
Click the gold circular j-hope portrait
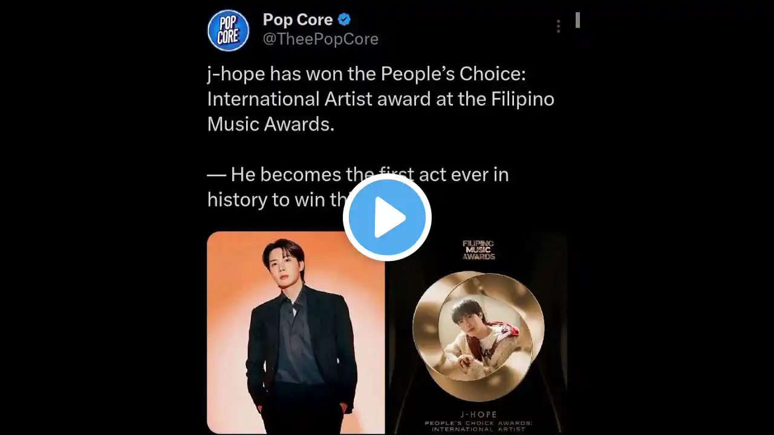(478, 336)
